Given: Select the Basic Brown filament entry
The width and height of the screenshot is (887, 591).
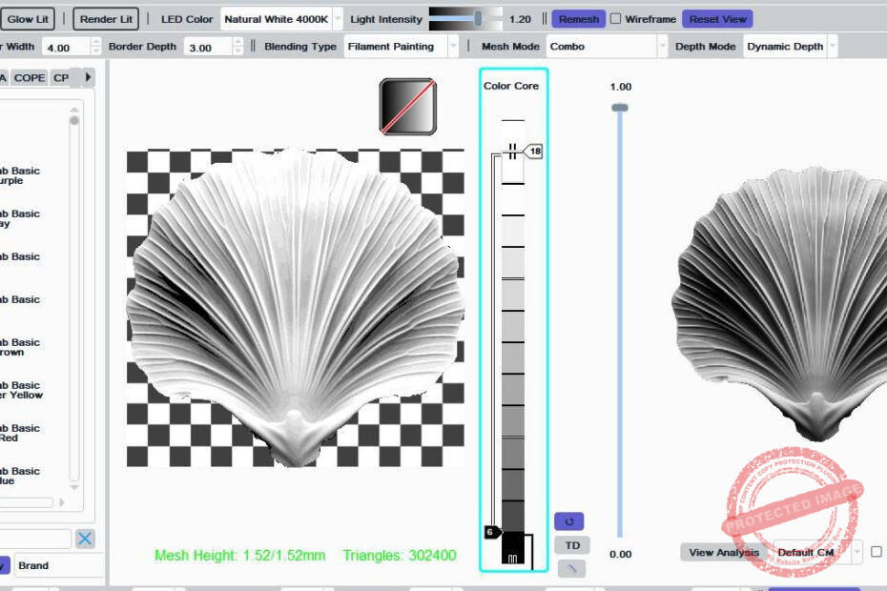Looking at the screenshot, I should click(20, 347).
